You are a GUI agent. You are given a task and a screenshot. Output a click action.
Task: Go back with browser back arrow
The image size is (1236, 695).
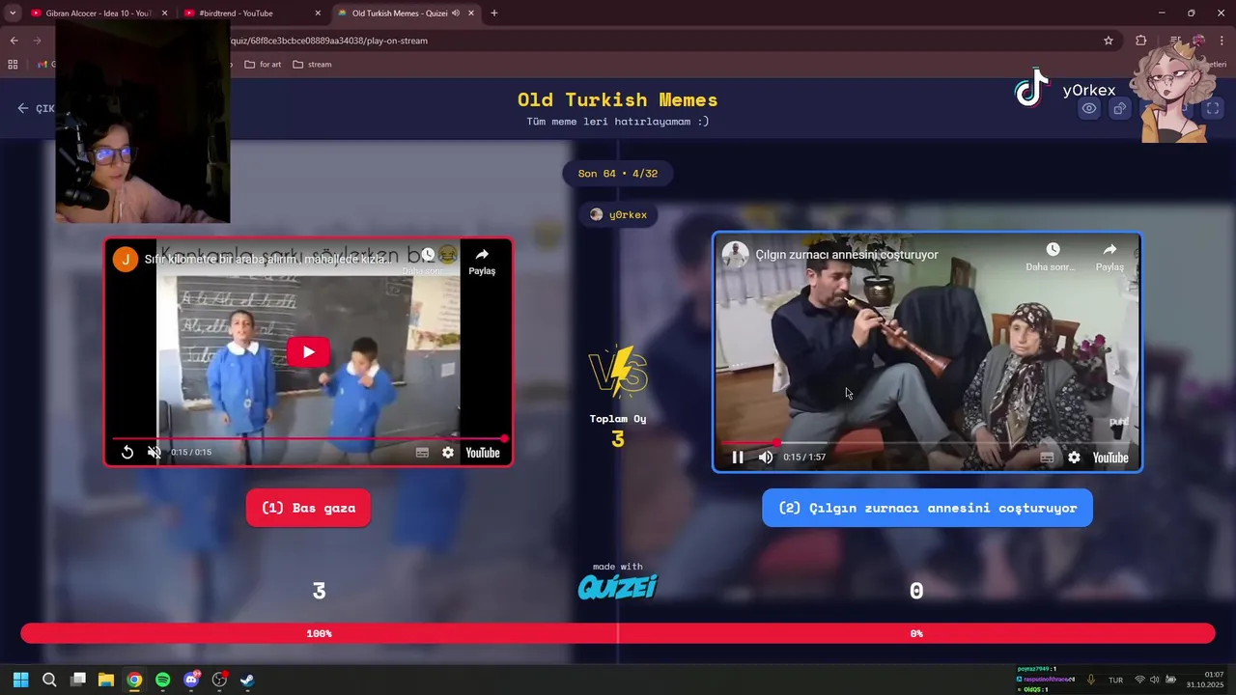coord(14,41)
